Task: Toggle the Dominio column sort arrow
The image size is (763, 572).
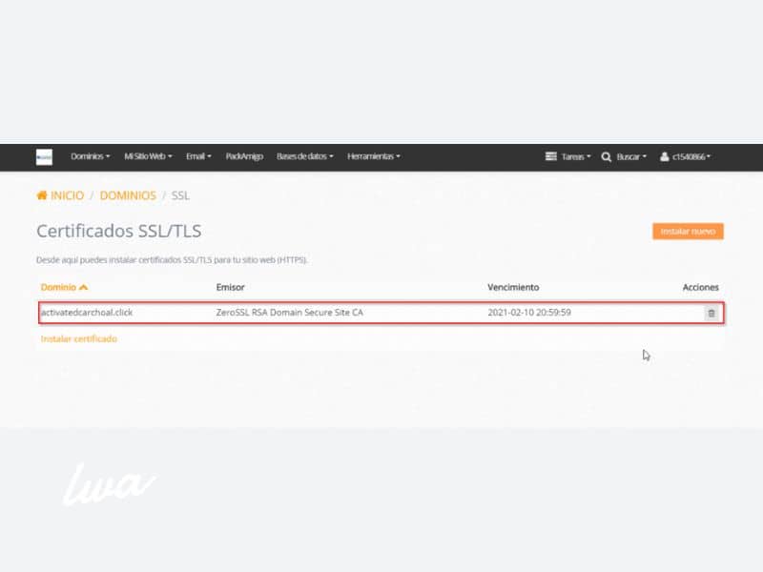Action: tap(84, 287)
